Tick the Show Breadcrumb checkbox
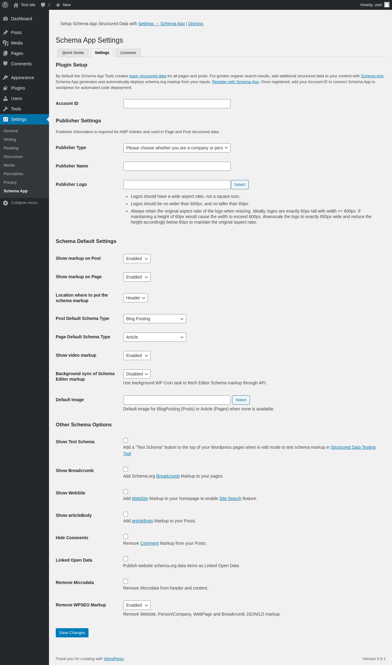The image size is (392, 665). click(126, 469)
